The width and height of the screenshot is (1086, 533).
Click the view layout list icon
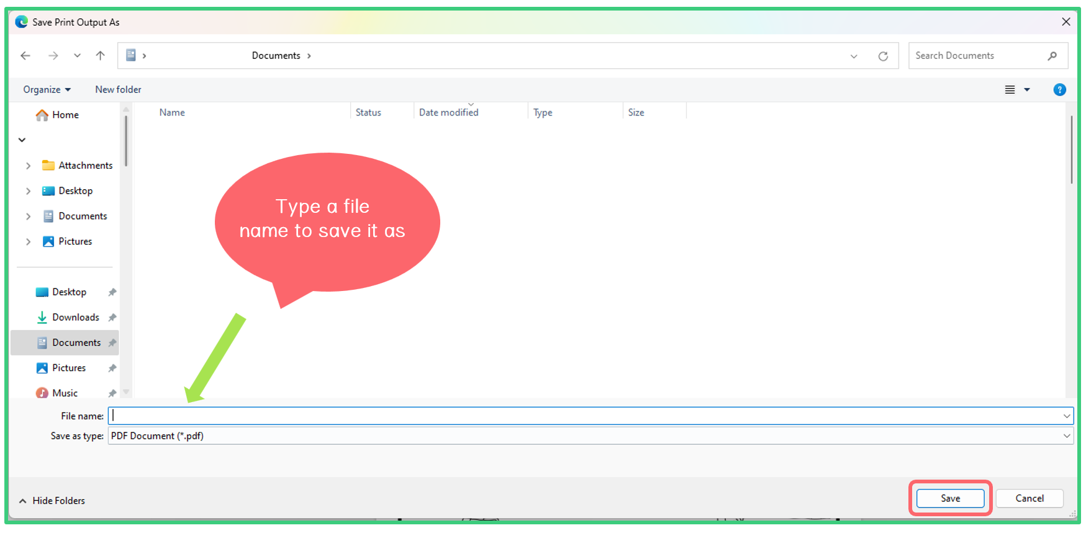pyautogui.click(x=1010, y=90)
